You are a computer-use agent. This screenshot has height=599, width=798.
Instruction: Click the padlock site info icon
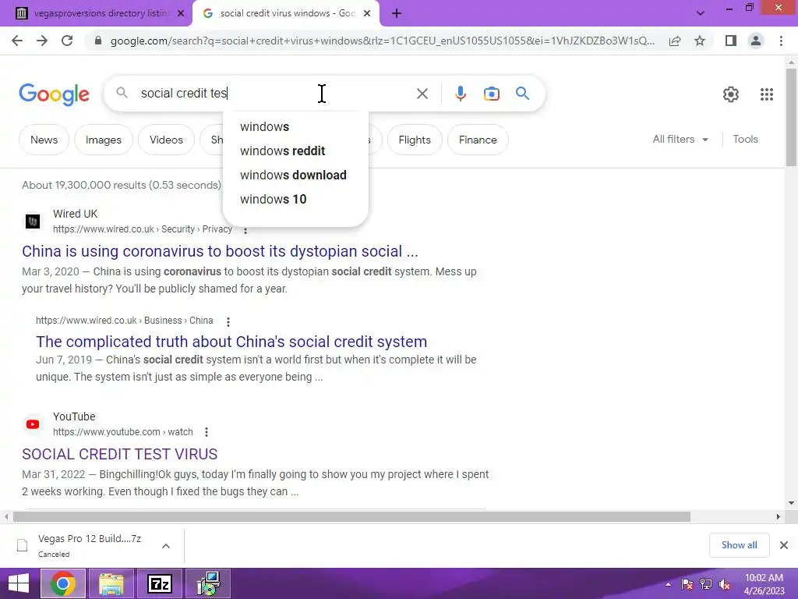pos(98,41)
